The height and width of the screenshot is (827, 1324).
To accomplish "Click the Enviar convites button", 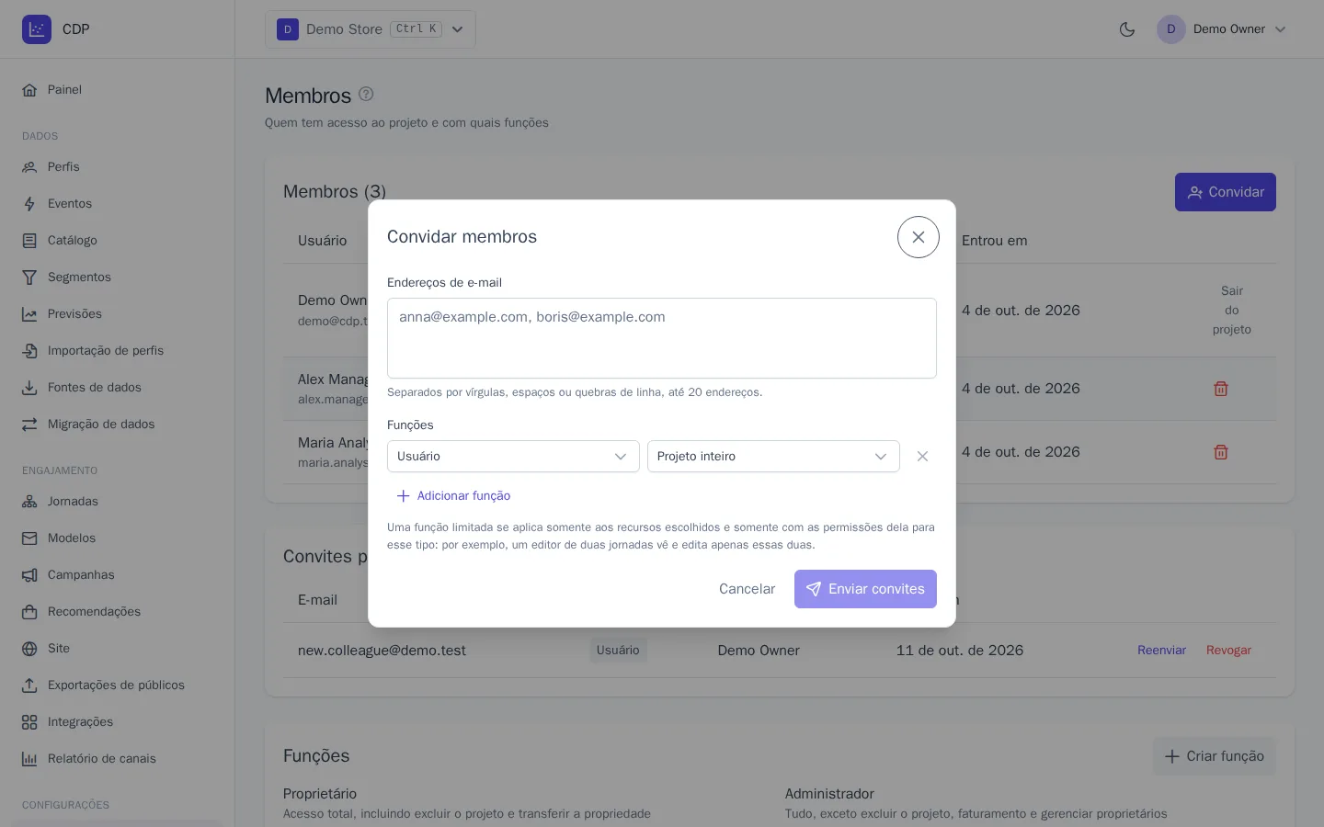I will 865,589.
